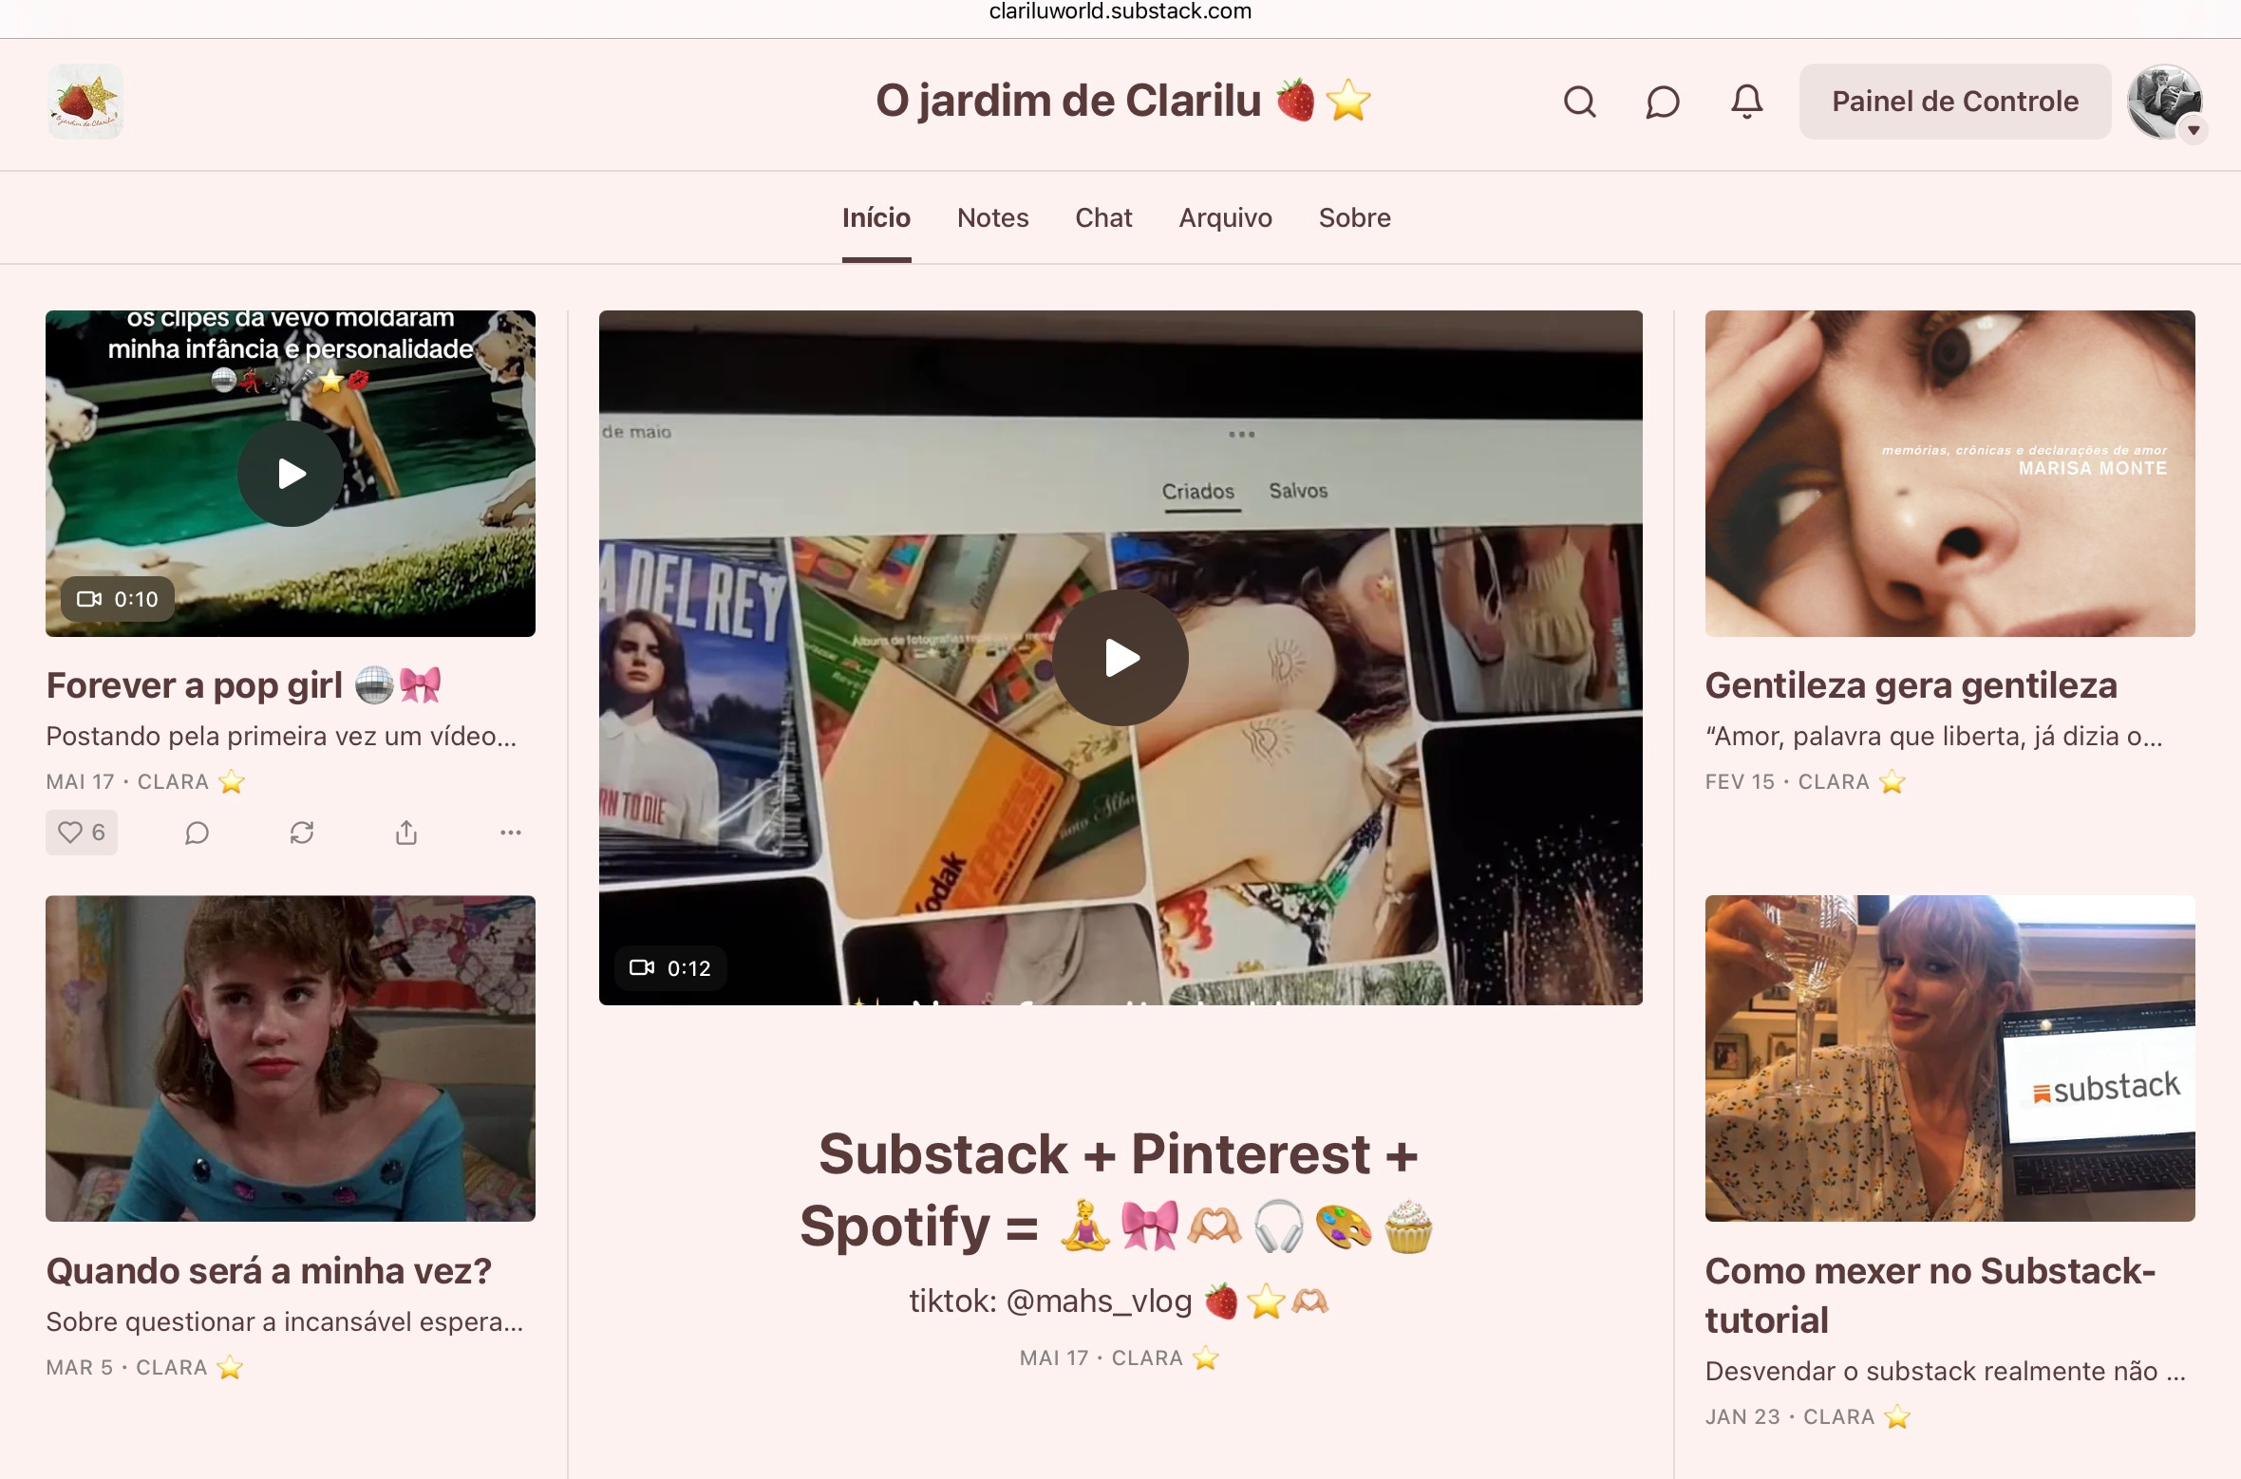
Task: Click the strawberry publication logo
Action: point(85,102)
